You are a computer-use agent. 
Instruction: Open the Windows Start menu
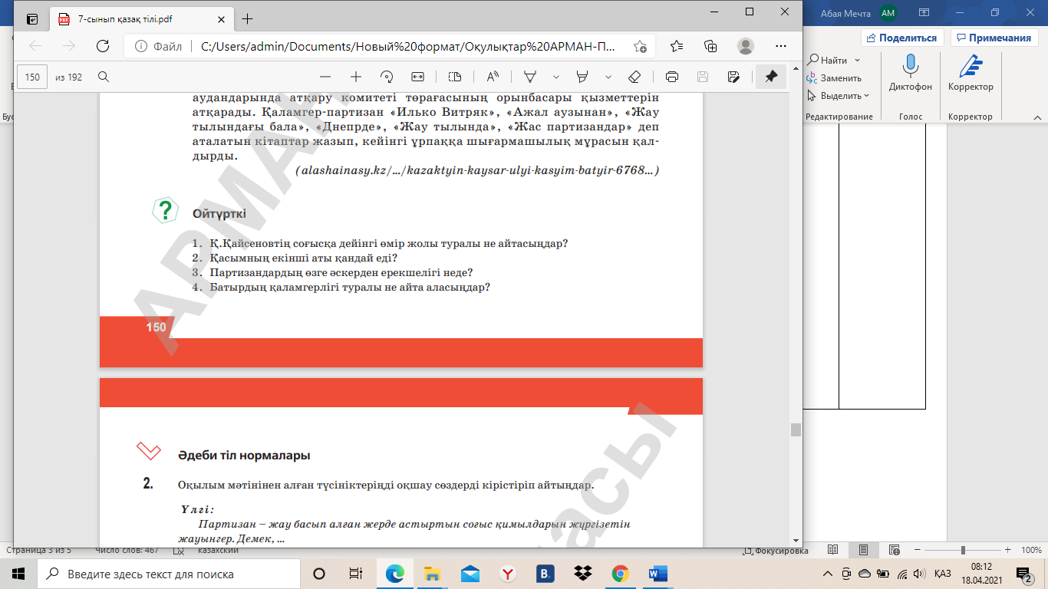click(x=18, y=574)
